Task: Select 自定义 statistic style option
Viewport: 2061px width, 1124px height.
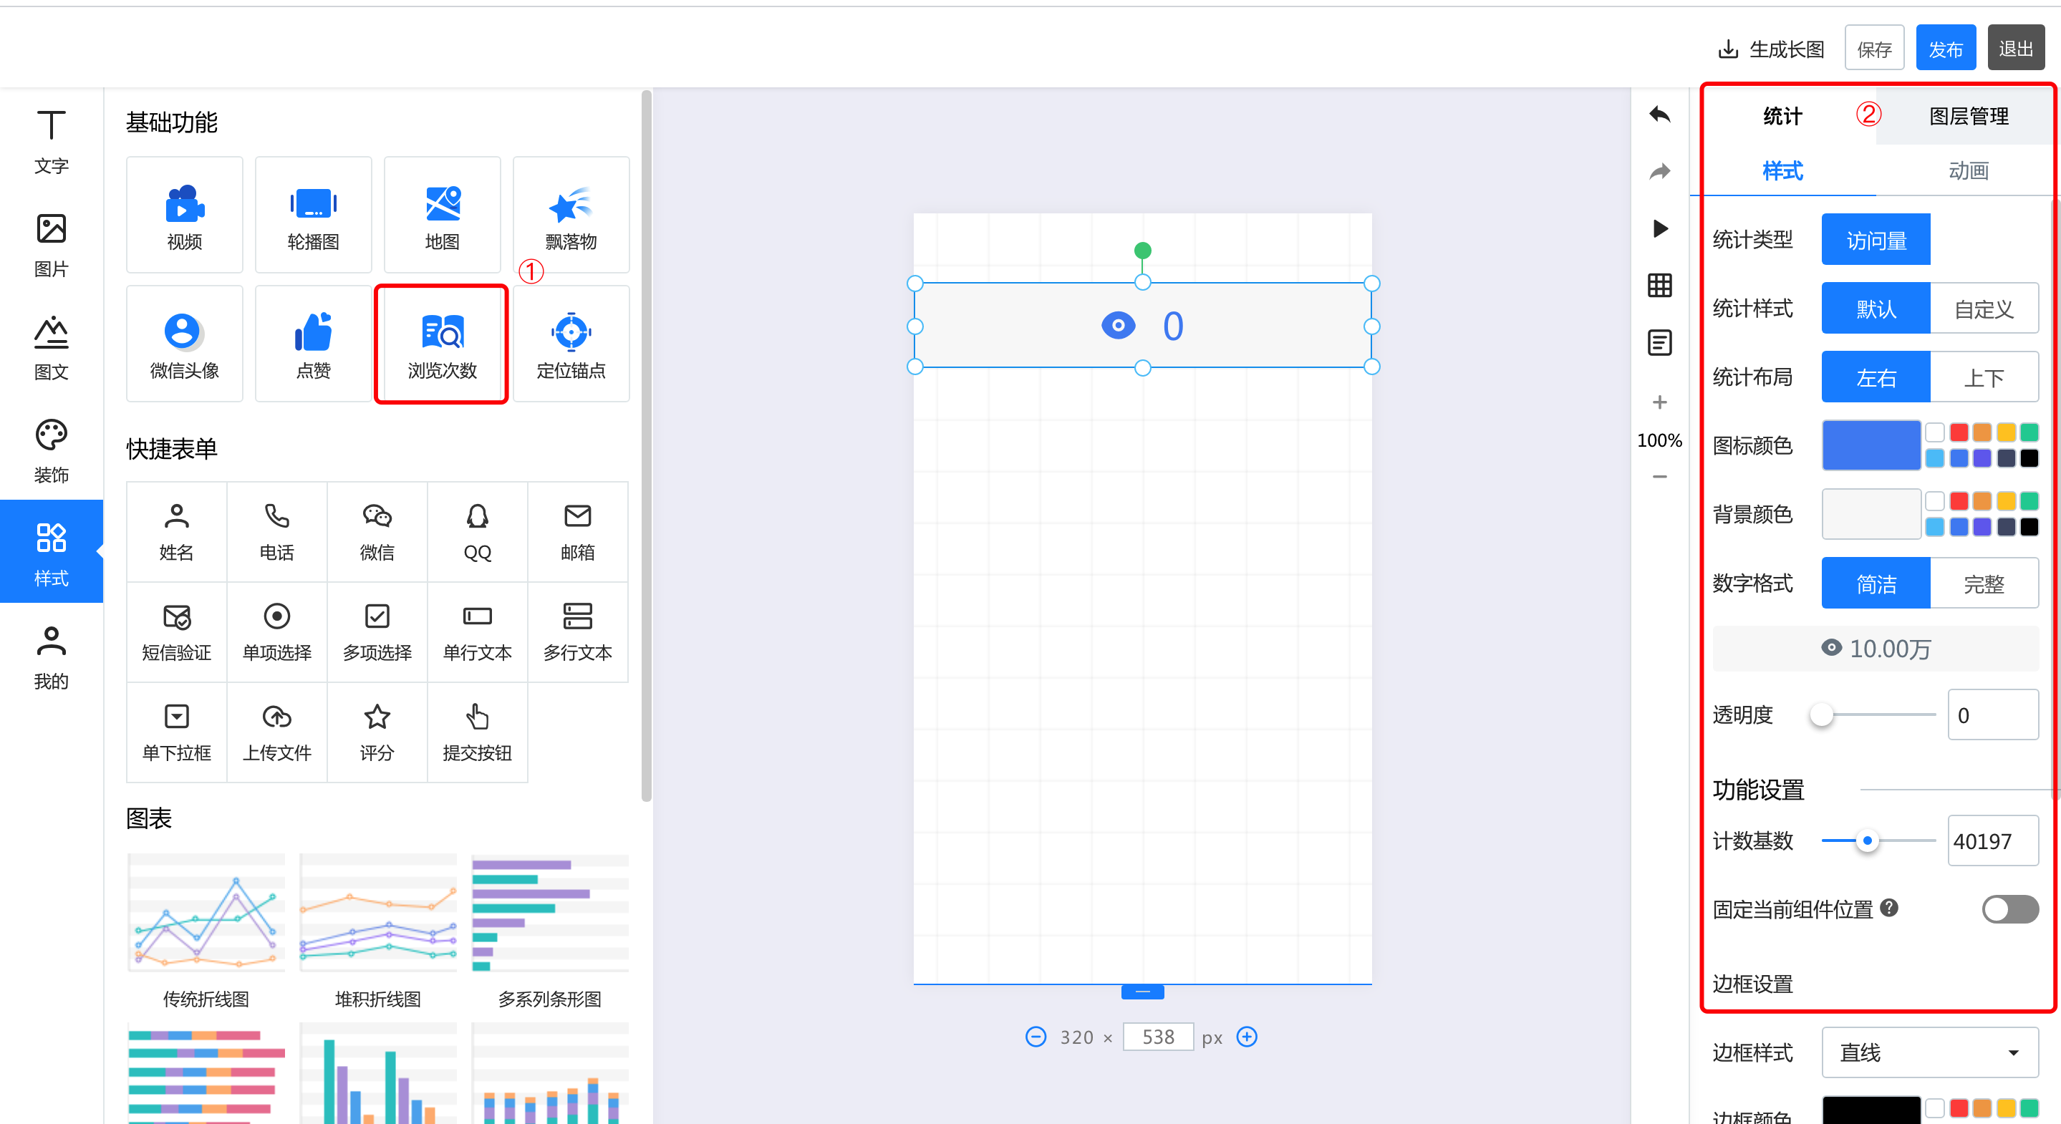Action: point(1984,309)
